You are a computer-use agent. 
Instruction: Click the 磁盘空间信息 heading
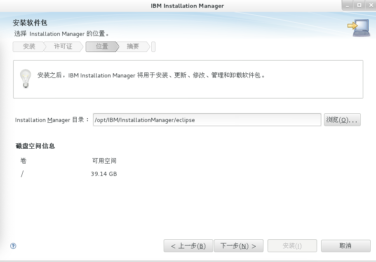[35, 146]
